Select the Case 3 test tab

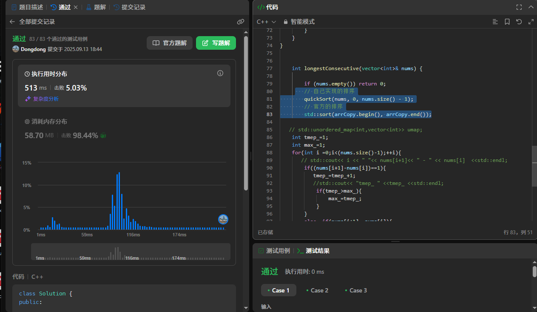tap(356, 290)
